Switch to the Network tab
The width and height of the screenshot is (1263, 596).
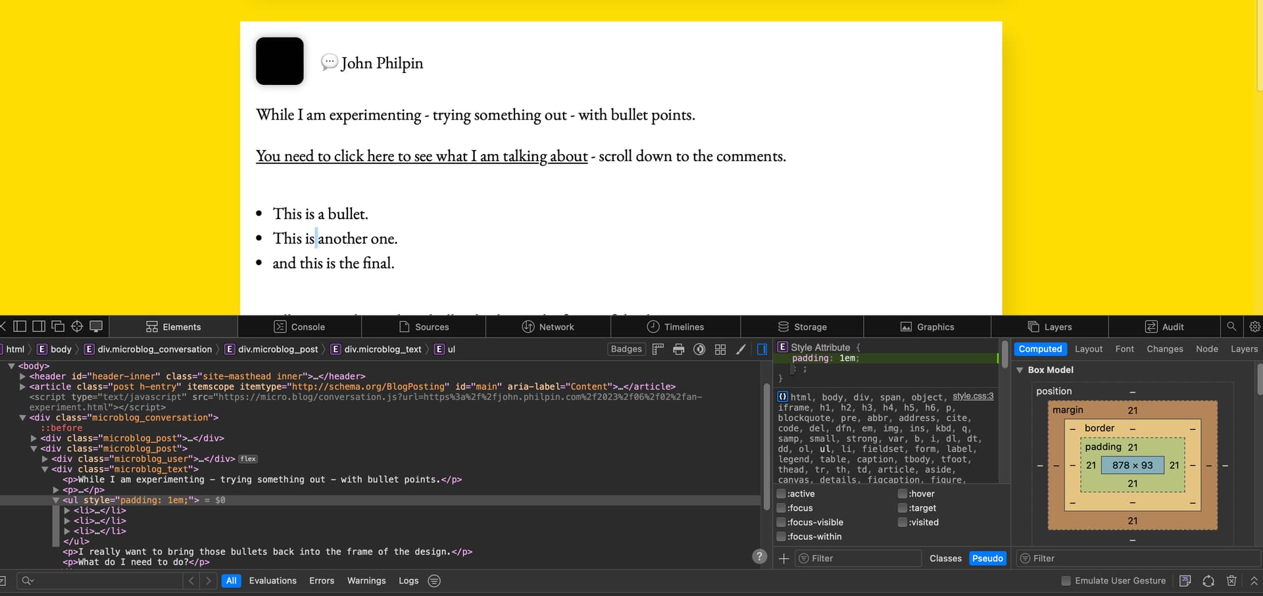tap(548, 327)
